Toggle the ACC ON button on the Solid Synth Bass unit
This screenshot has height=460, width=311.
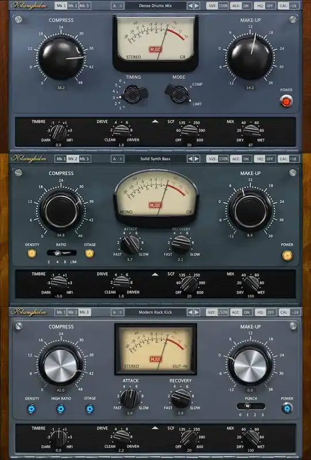[241, 159]
